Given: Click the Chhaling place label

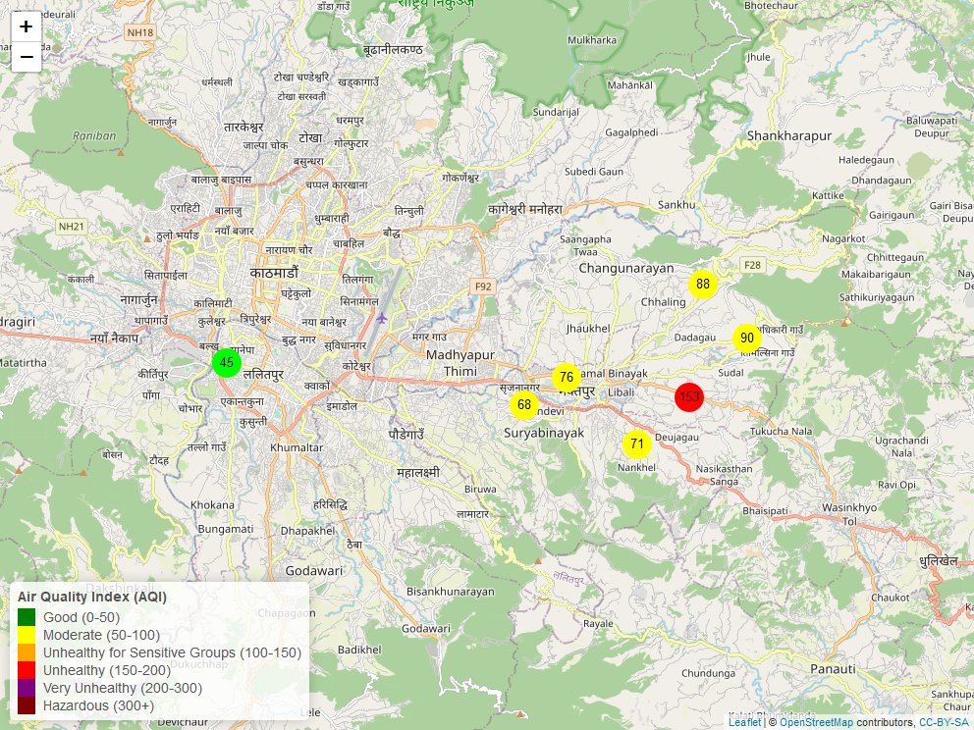Looking at the screenshot, I should pyautogui.click(x=664, y=302).
